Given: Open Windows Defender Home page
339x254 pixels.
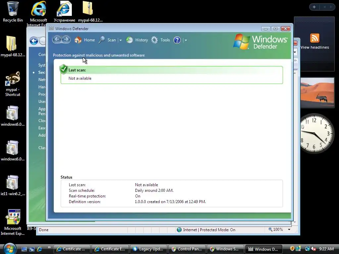Looking at the screenshot, I should 84,40.
